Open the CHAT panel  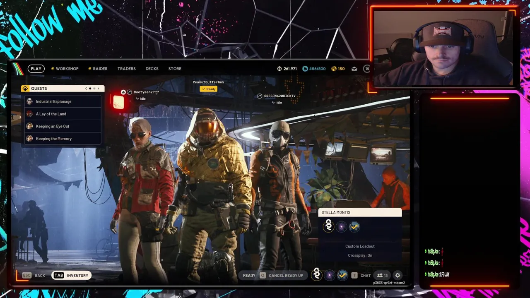pyautogui.click(x=366, y=276)
